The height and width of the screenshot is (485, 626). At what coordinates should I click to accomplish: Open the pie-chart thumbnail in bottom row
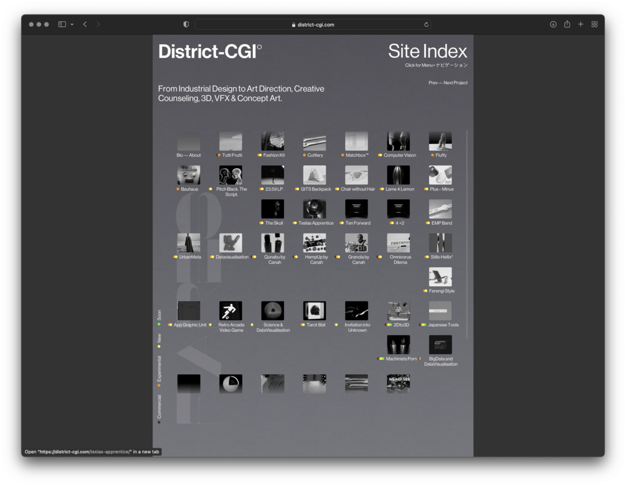click(230, 384)
